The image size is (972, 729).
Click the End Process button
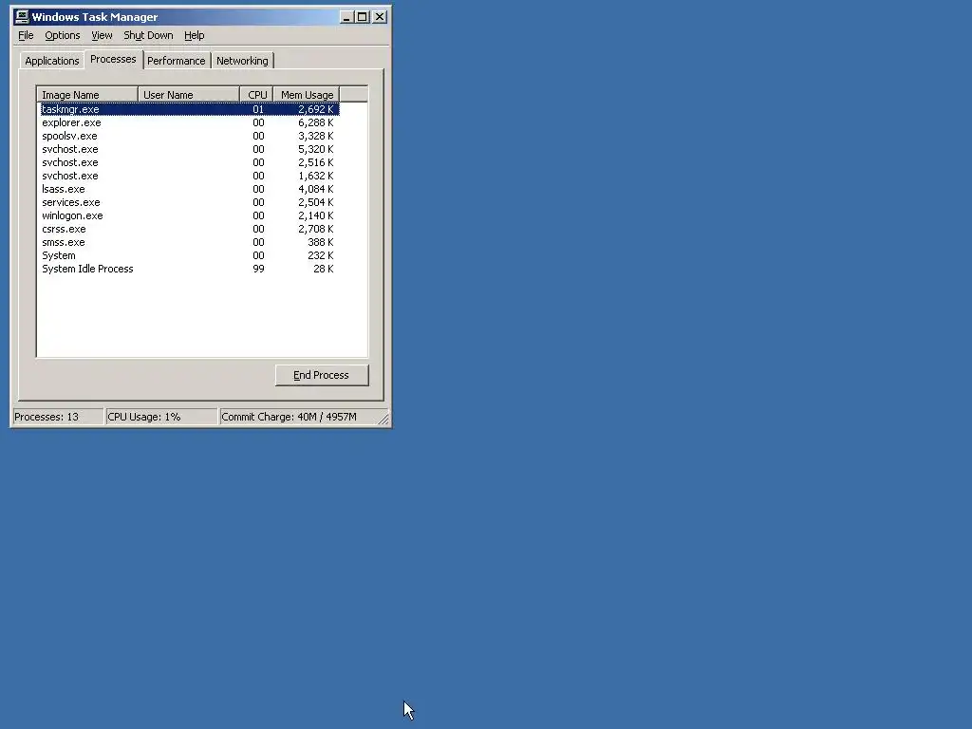pos(322,375)
